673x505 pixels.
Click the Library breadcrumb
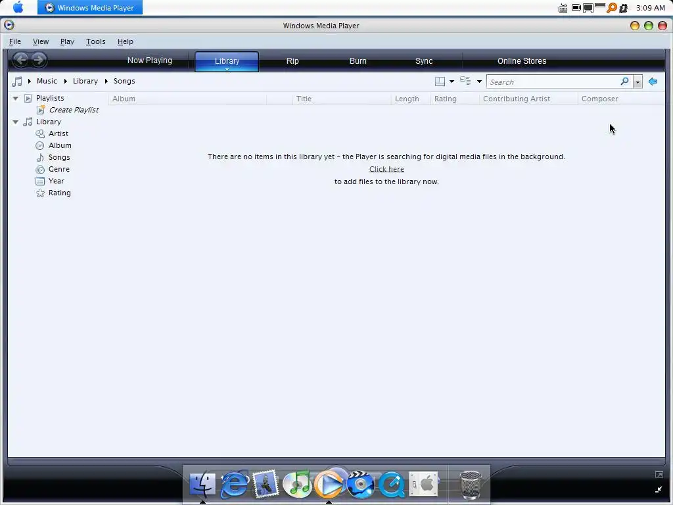click(x=85, y=81)
